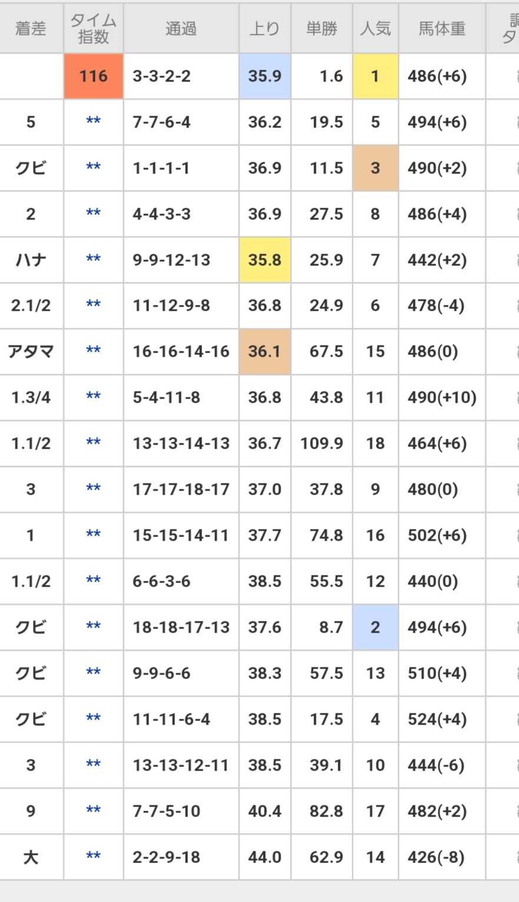The height and width of the screenshot is (902, 519).
Task: Open the ** link in the 7-7-6-4 row
Action: click(93, 121)
